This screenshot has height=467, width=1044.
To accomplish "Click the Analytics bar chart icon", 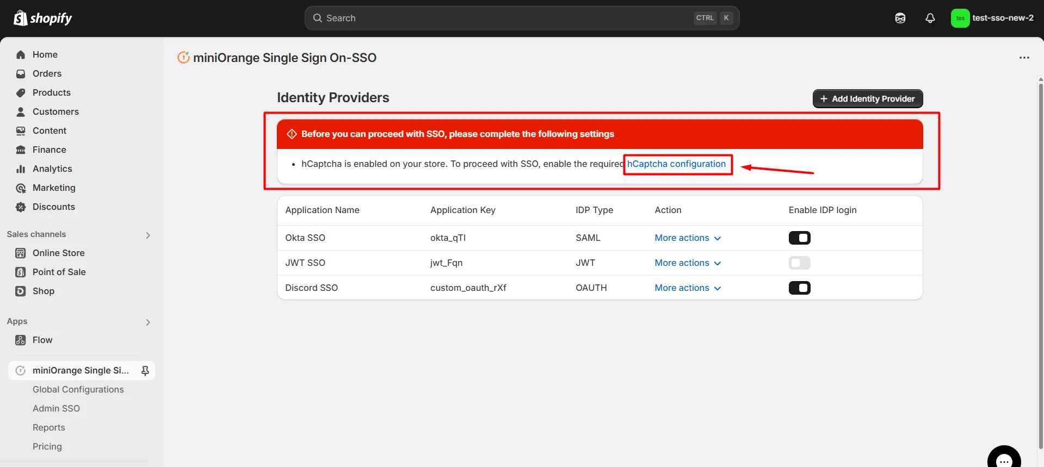I will pyautogui.click(x=21, y=169).
